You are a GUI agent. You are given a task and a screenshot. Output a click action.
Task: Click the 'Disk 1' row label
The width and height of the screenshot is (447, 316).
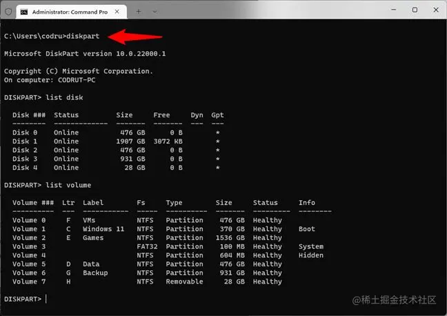(x=25, y=141)
